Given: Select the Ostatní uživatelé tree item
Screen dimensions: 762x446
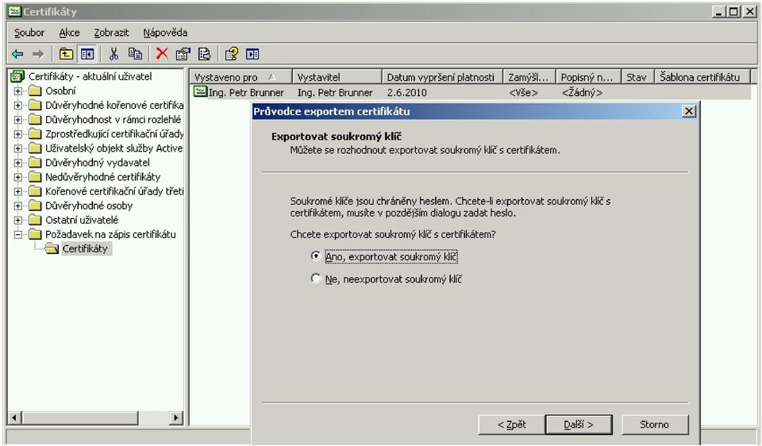Looking at the screenshot, I should tap(82, 220).
